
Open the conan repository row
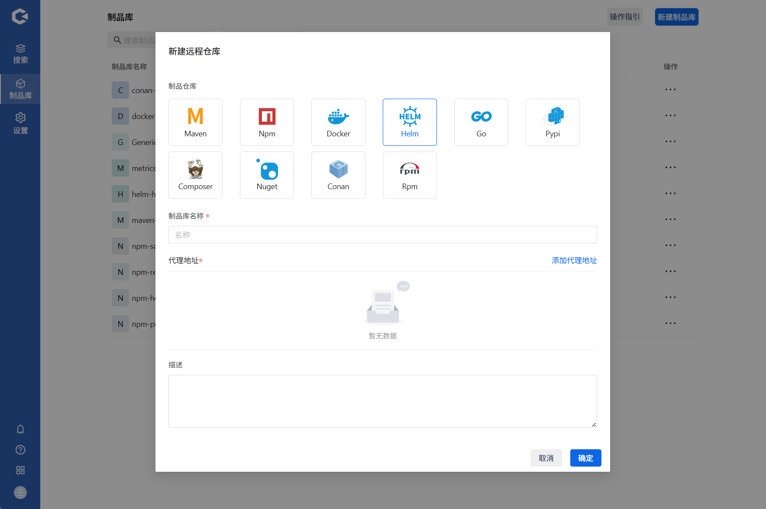pyautogui.click(x=133, y=90)
